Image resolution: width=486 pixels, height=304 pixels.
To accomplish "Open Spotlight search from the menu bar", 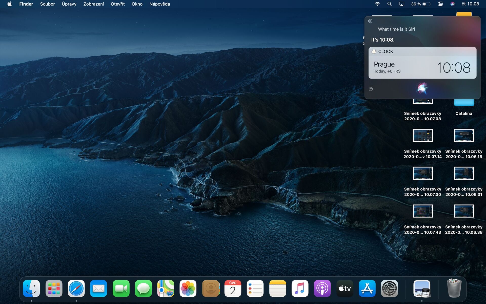I will (x=389, y=4).
